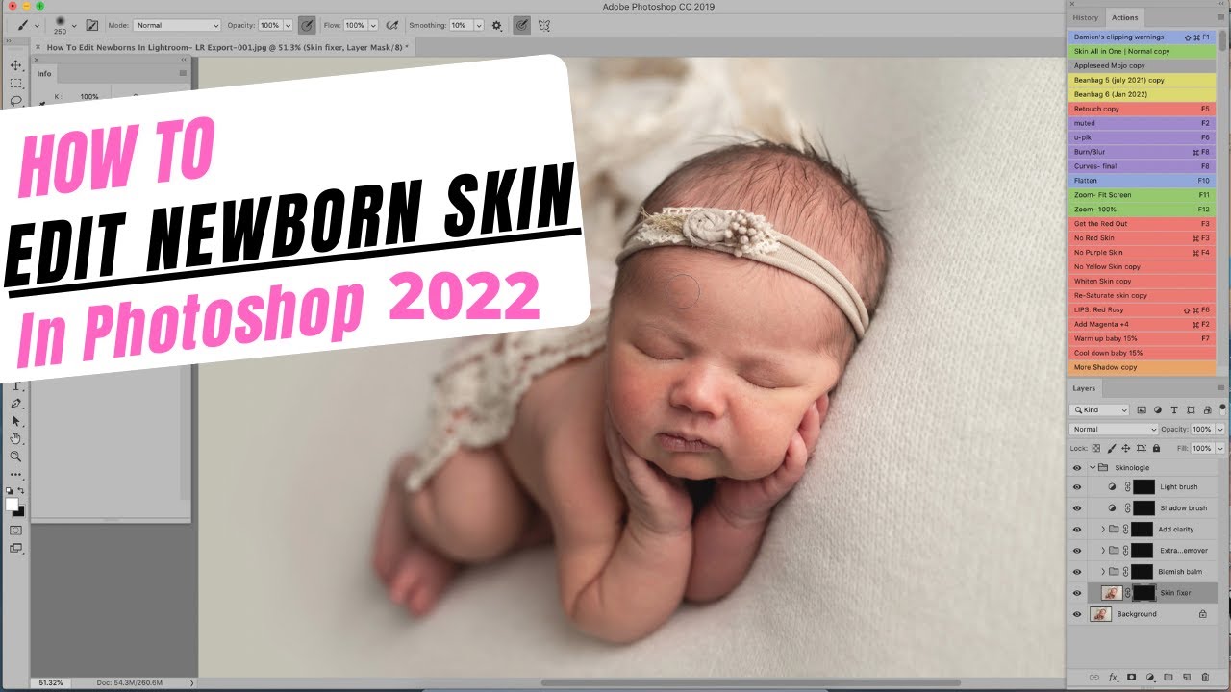Toggle pressure for size icon

[520, 25]
